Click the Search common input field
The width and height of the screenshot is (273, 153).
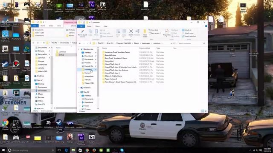click(x=191, y=43)
